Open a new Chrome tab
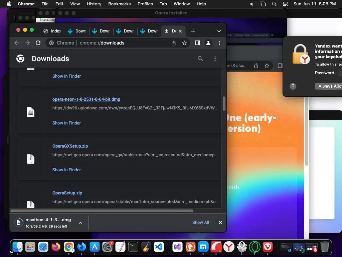This screenshot has height=257, width=342. point(193,31)
